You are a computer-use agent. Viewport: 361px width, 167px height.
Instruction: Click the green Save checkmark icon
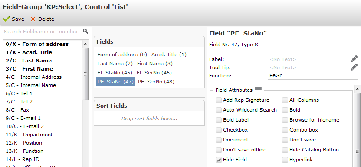click(7, 19)
